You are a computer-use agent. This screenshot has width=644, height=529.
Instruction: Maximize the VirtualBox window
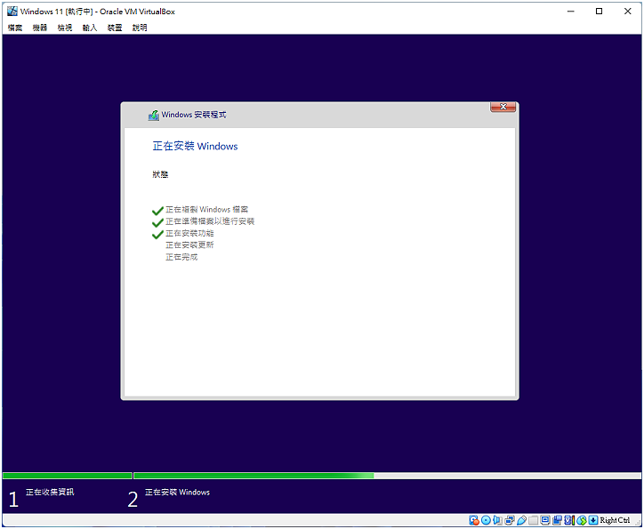click(599, 12)
